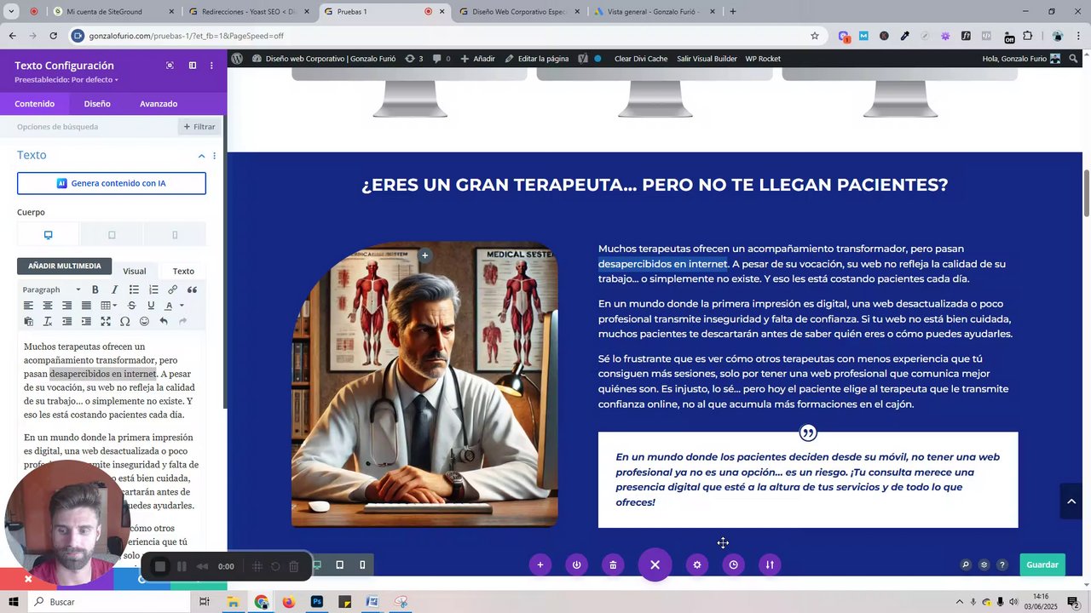Apply italic formatting in the text editor
This screenshot has width=1091, height=613.
tap(114, 289)
